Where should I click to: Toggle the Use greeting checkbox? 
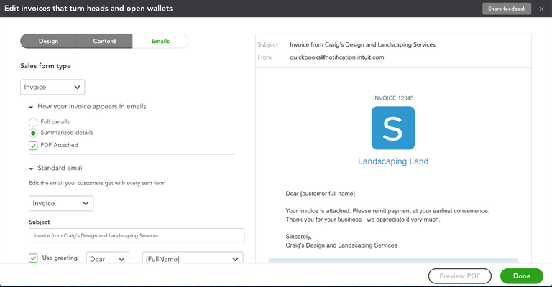(x=33, y=258)
